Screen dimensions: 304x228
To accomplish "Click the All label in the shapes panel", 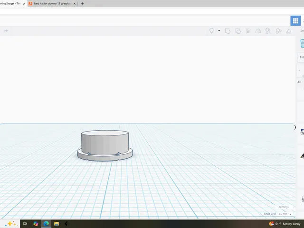I will click(299, 82).
